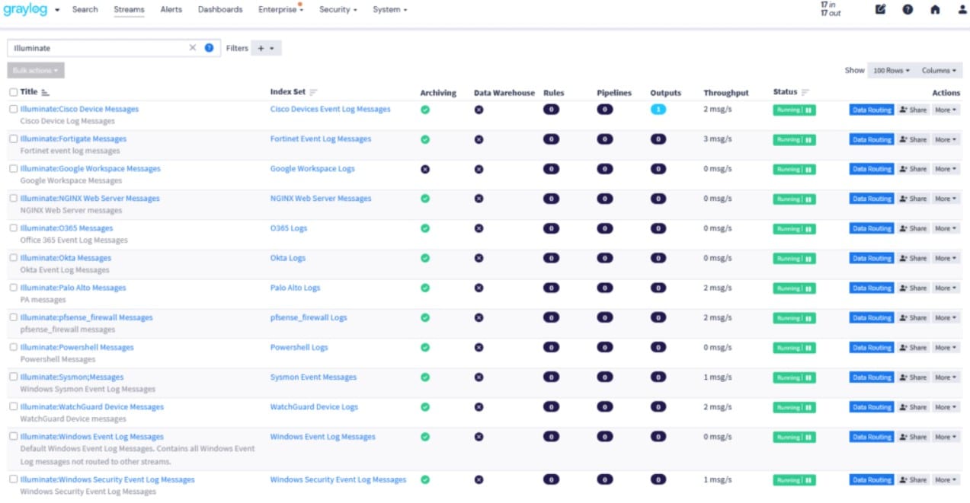Screen dimensions: 970x503
Task: Open the Illuminate:pfsense_firewall Messages stream link
Action: [86, 317]
